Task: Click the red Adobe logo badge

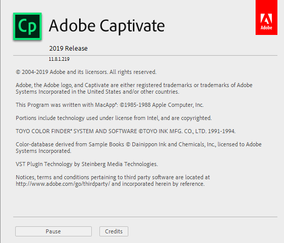Action: pyautogui.click(x=266, y=17)
